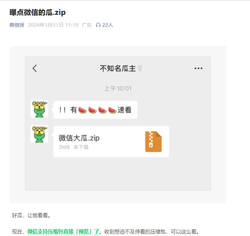Click the publish date 2026年3月31日 11:19
Screen dimensions: 250x236
[x=53, y=25]
